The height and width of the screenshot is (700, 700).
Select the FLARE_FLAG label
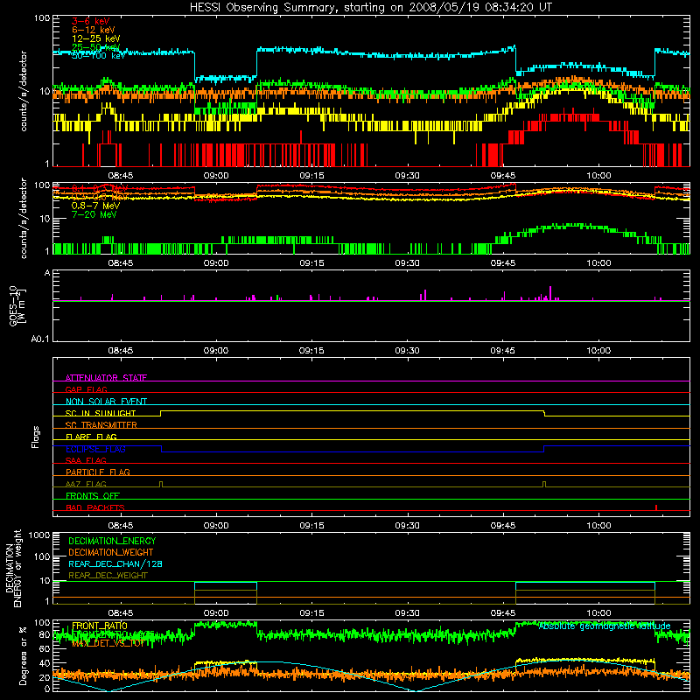point(91,437)
